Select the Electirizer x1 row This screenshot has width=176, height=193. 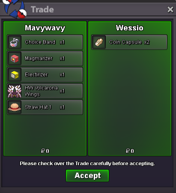[45, 75]
